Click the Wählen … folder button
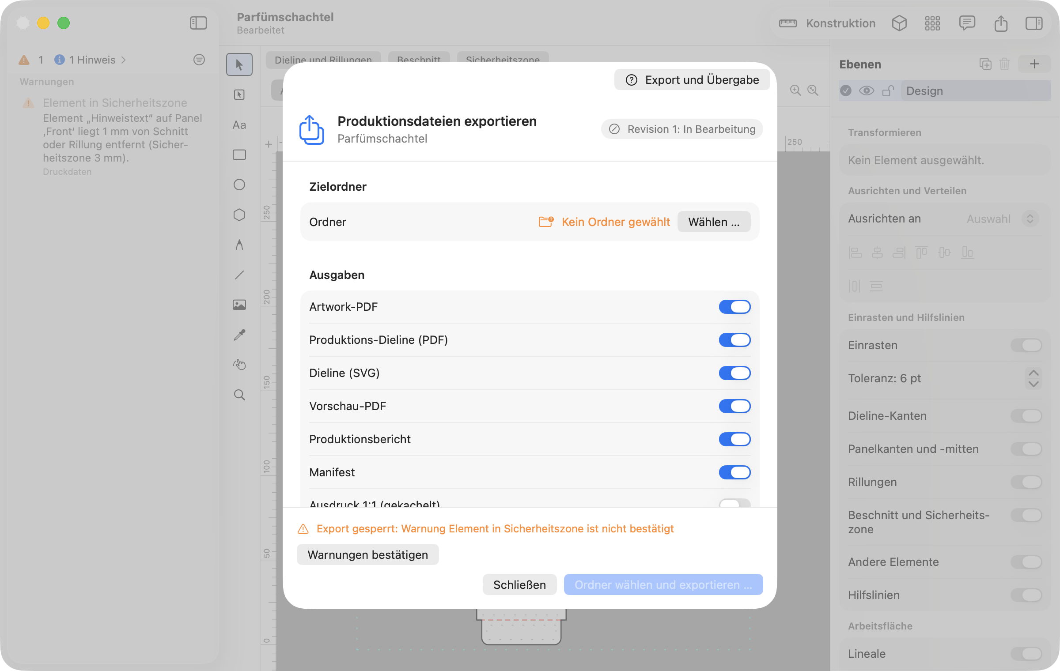The image size is (1060, 671). click(714, 222)
